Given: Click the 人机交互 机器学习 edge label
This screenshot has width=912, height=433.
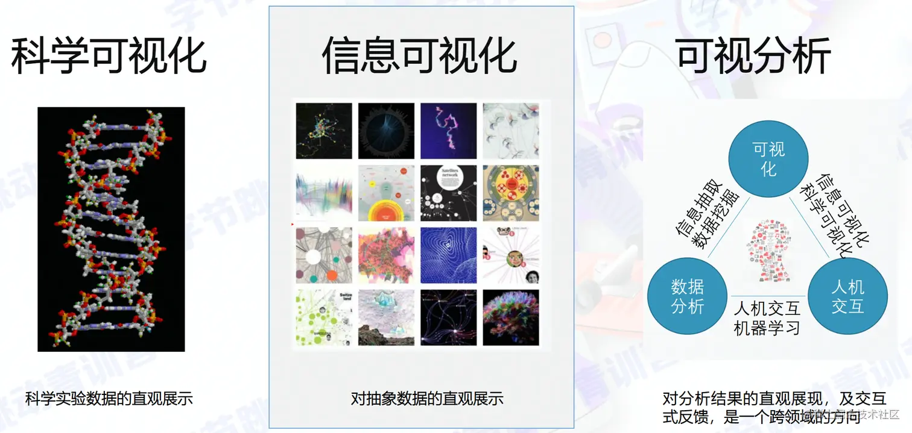Looking at the screenshot, I should click(767, 319).
